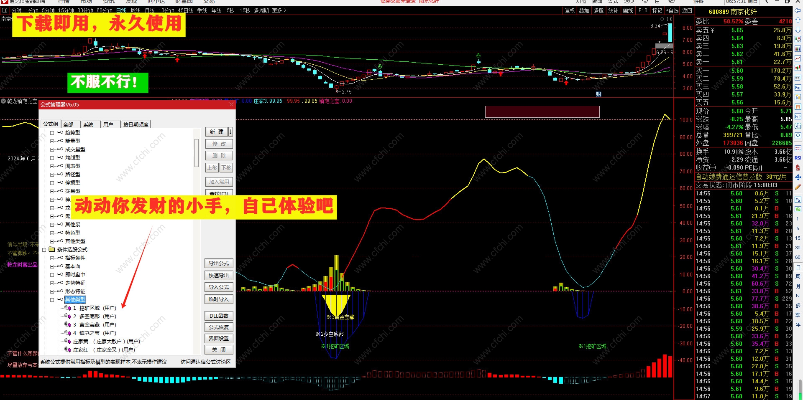Expand the 停损型 tree node
The image size is (803, 400).
52,183
